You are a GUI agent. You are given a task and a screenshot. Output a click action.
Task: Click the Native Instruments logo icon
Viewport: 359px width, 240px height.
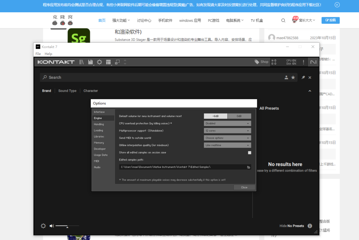tap(313, 62)
